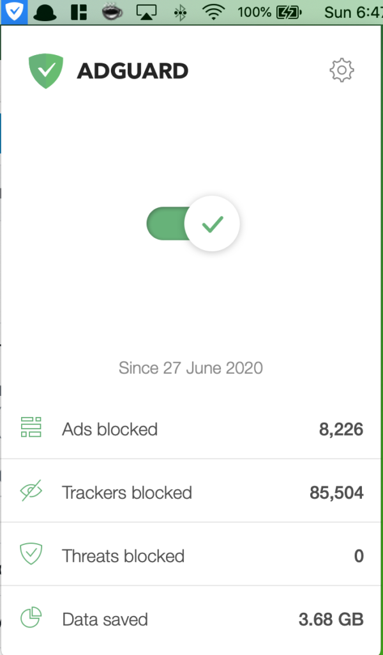Open AdGuard settings gear icon
Screen dimensions: 383x655
click(x=342, y=70)
